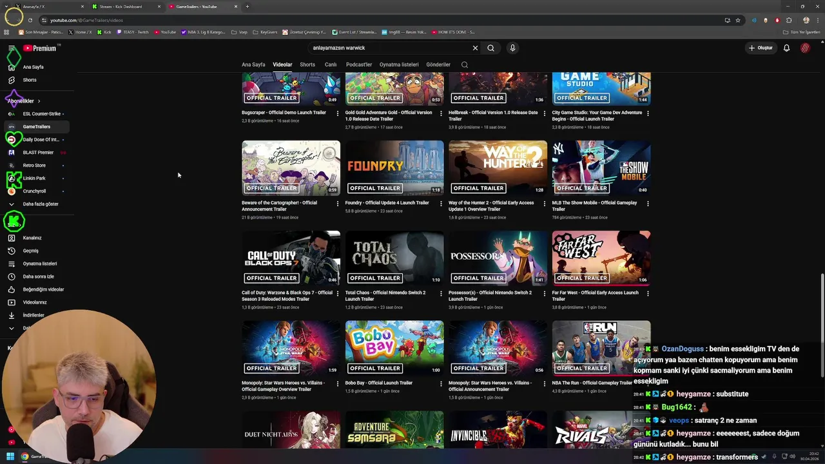Open options for Total Chaos Launch Trailer
Viewport: 825px width, 464px height.
[441, 293]
